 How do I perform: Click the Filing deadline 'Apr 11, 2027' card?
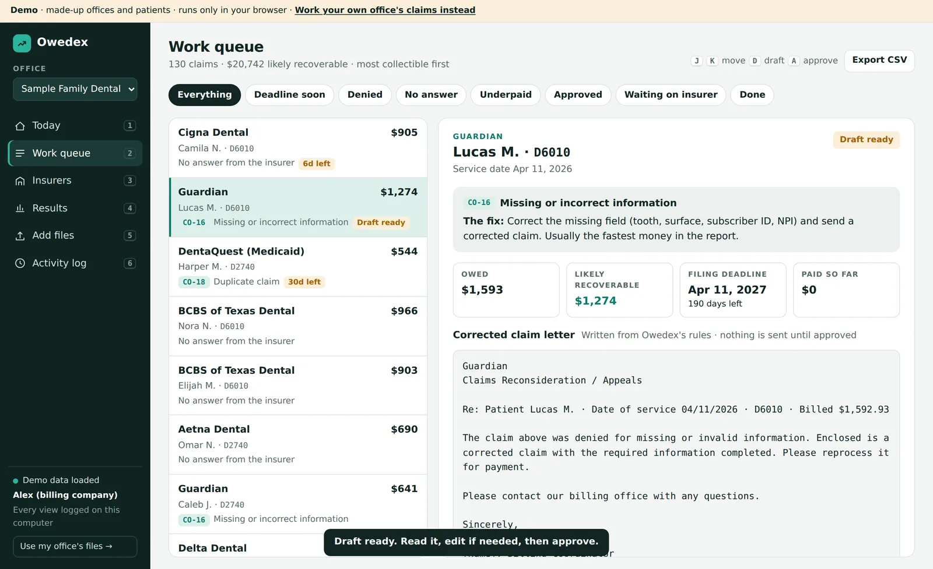pos(733,290)
